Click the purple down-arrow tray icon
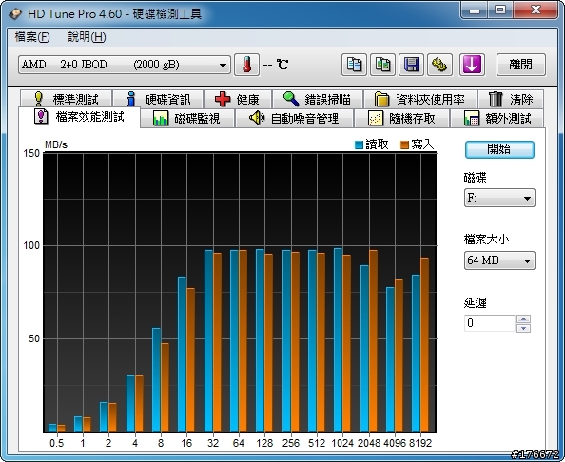 [472, 65]
